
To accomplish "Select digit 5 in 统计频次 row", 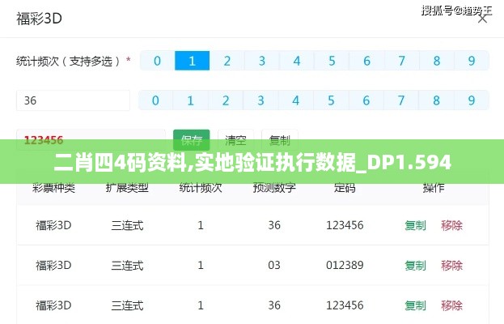I will pos(332,61).
